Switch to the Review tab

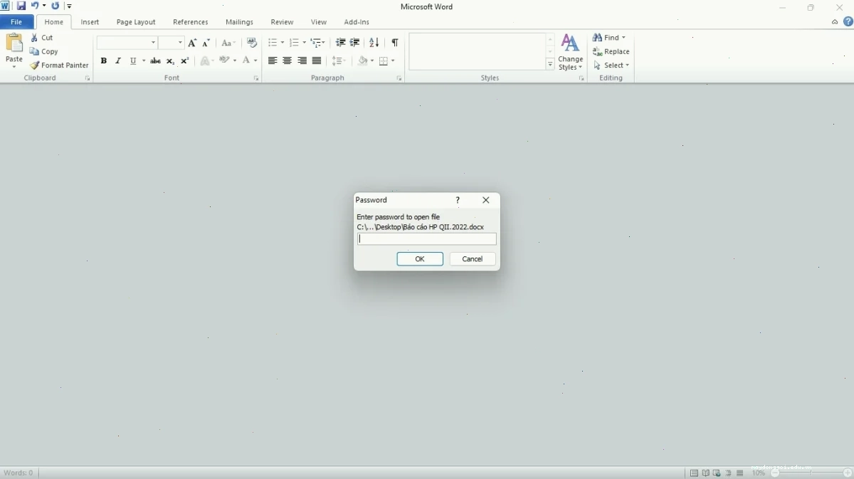(282, 22)
